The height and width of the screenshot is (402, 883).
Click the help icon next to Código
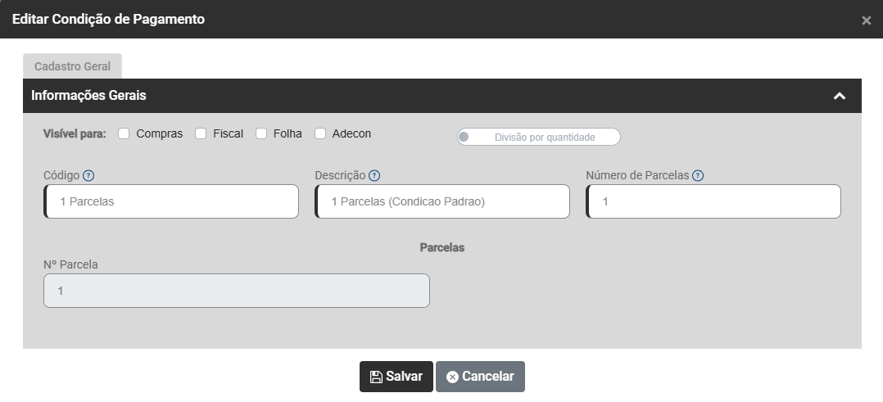coord(89,175)
